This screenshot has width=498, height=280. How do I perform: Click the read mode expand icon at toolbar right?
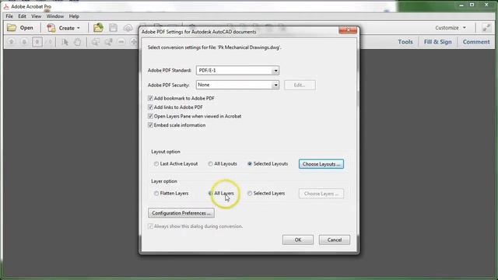(486, 28)
